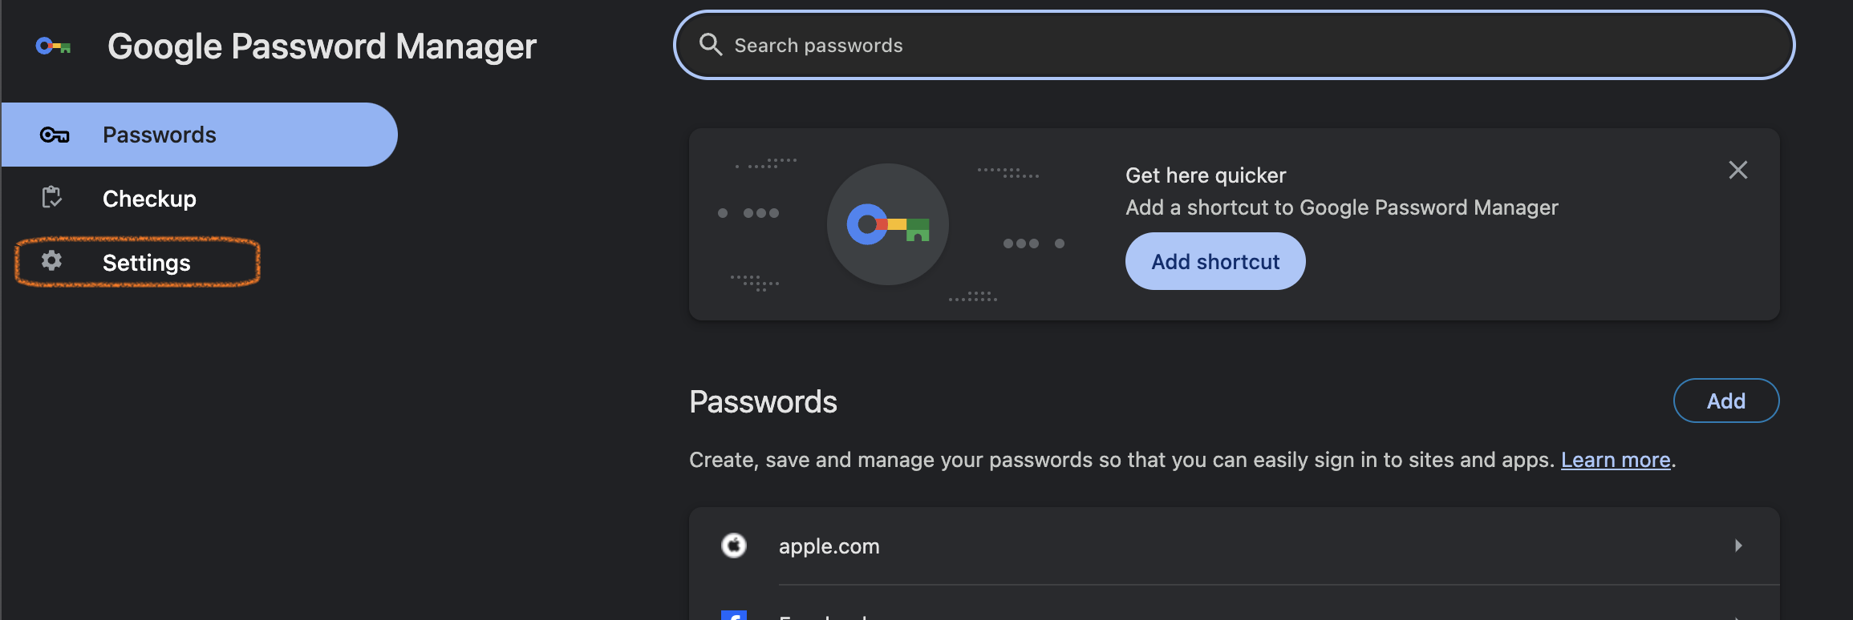Viewport: 1853px width, 620px height.
Task: Open the Checkup sidebar section
Action: 149,199
